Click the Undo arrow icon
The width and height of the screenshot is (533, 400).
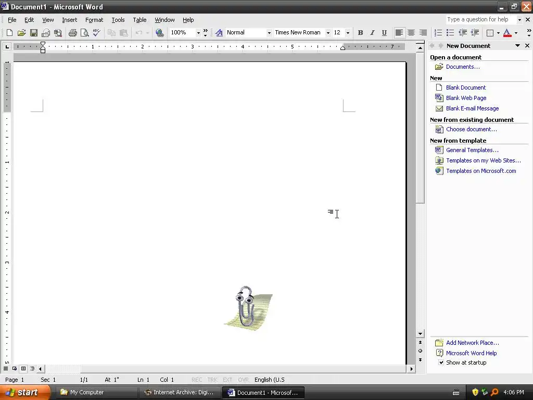(x=138, y=33)
